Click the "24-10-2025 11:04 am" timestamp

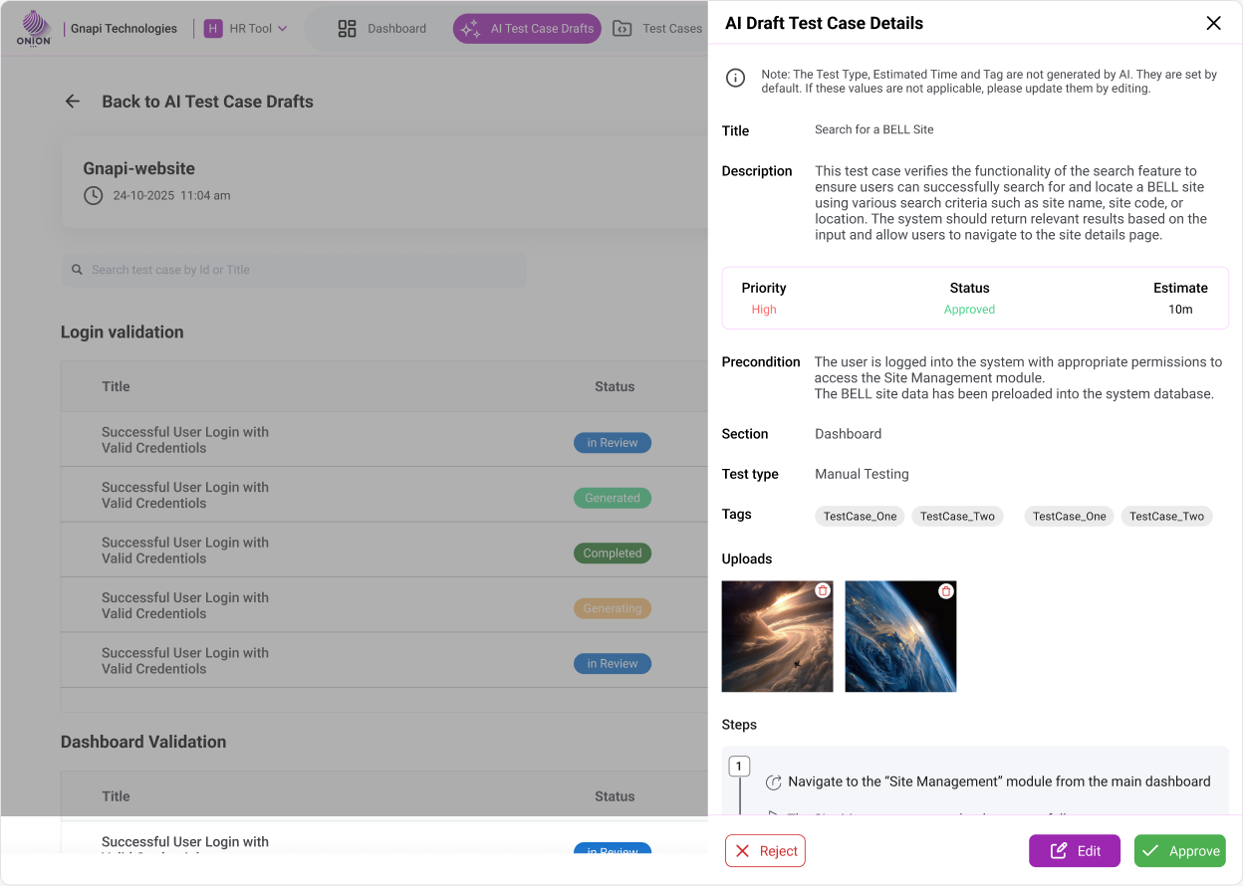(x=172, y=196)
